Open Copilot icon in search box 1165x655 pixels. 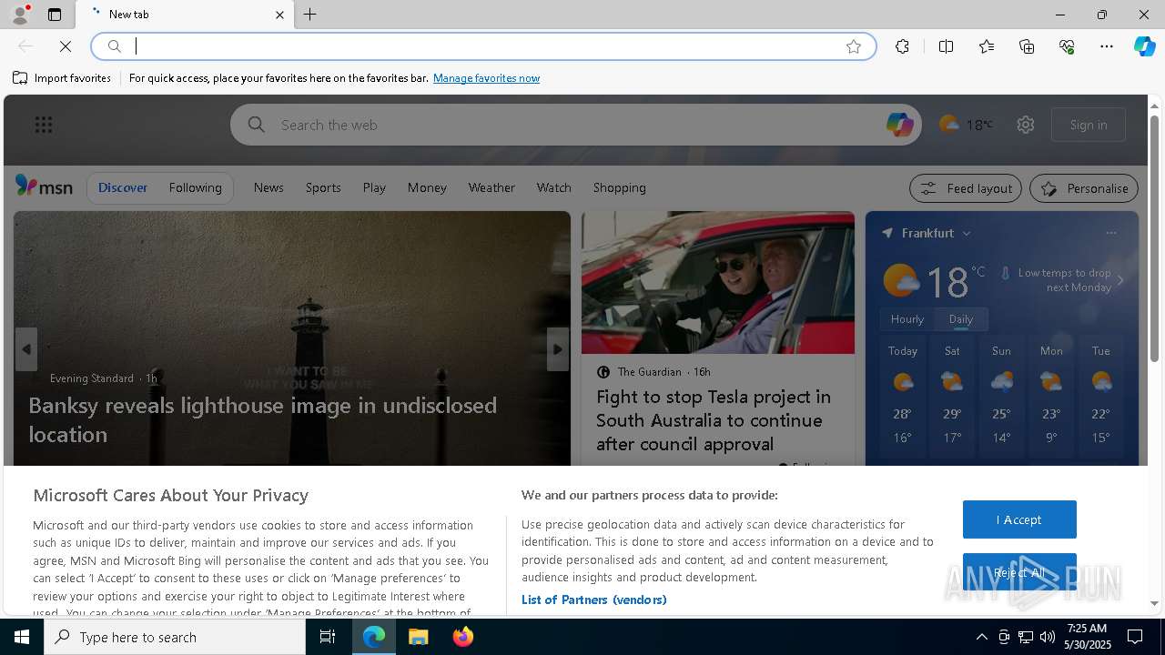pos(899,125)
